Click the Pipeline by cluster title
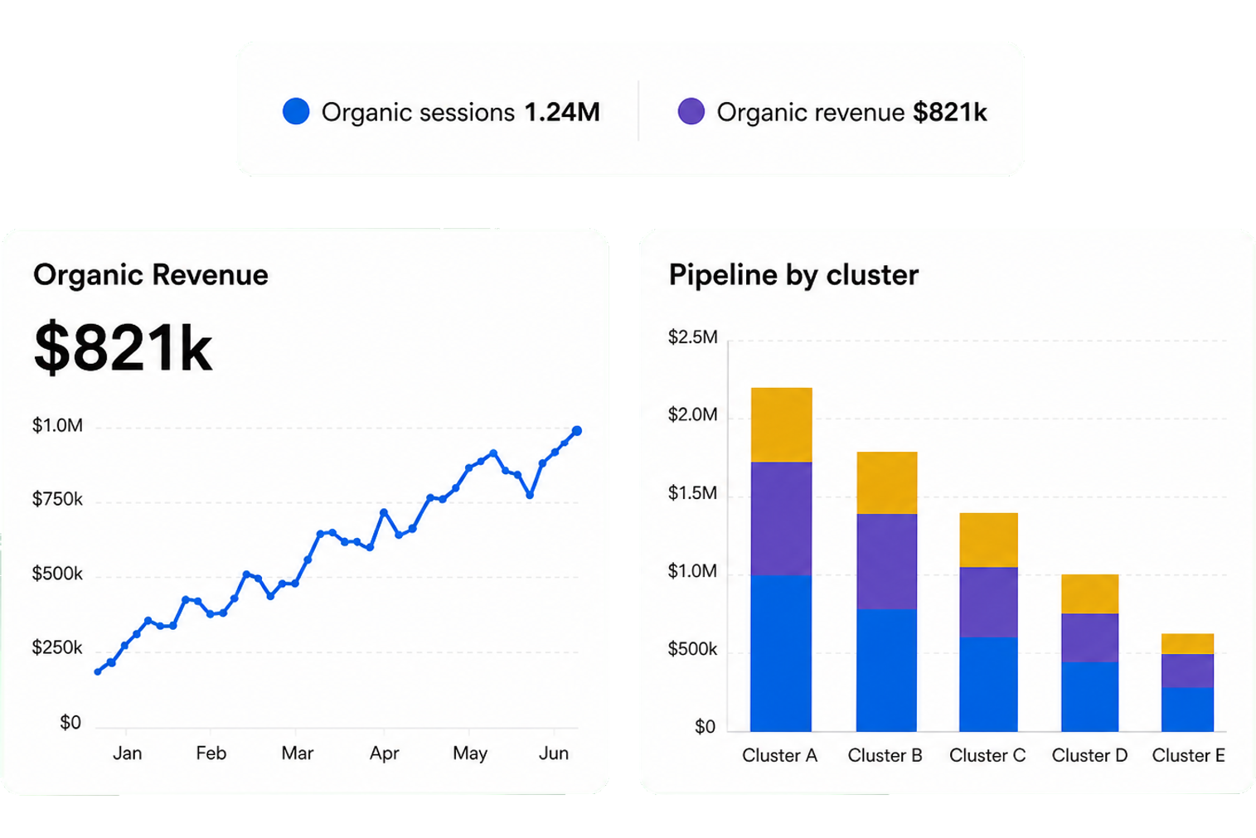This screenshot has height=838, width=1256. click(x=793, y=274)
